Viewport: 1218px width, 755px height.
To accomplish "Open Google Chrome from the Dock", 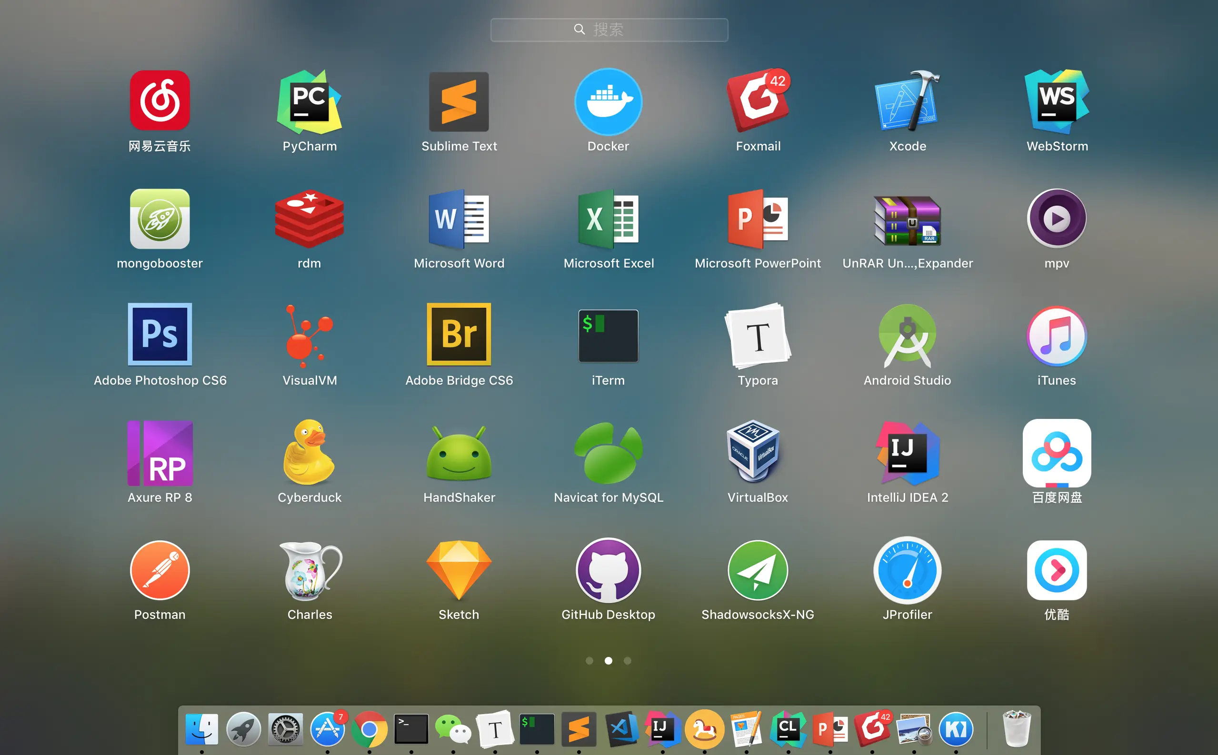I will [x=369, y=729].
